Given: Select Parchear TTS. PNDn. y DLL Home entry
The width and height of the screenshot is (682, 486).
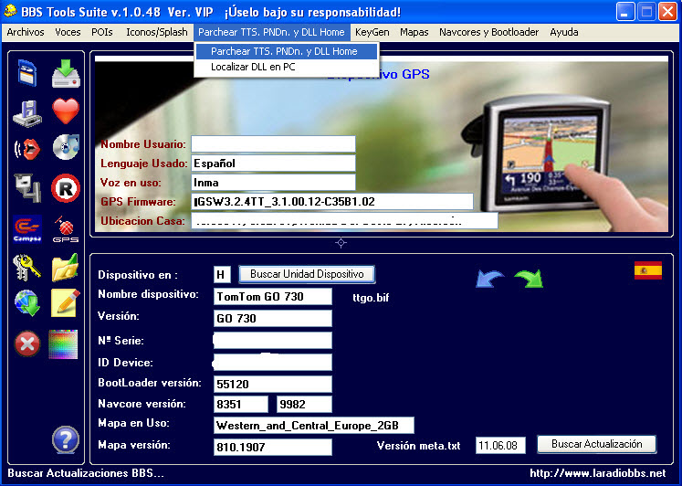Looking at the screenshot, I should click(x=287, y=51).
